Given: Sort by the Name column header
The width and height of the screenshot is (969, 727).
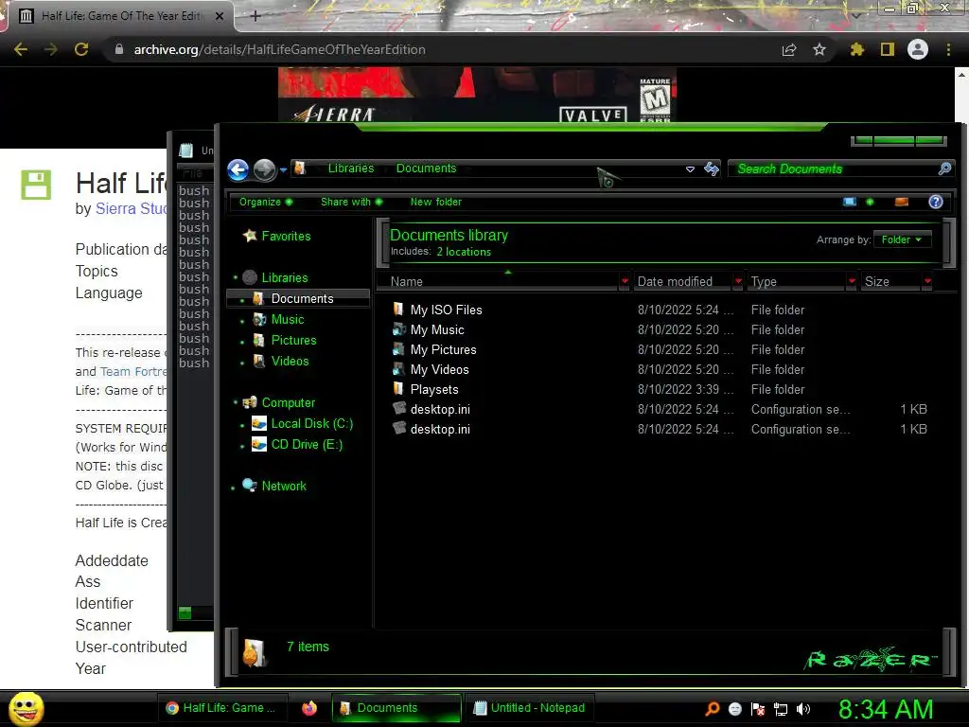Looking at the screenshot, I should coord(497,282).
